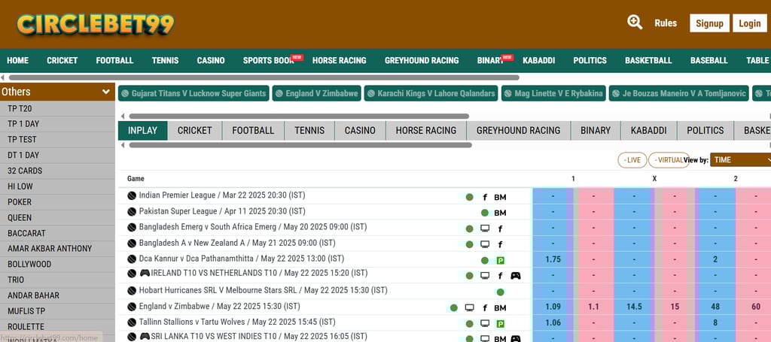Switch to the TENNIS tab in the secondary bar
Viewport: 771px width, 342px height.
point(309,131)
